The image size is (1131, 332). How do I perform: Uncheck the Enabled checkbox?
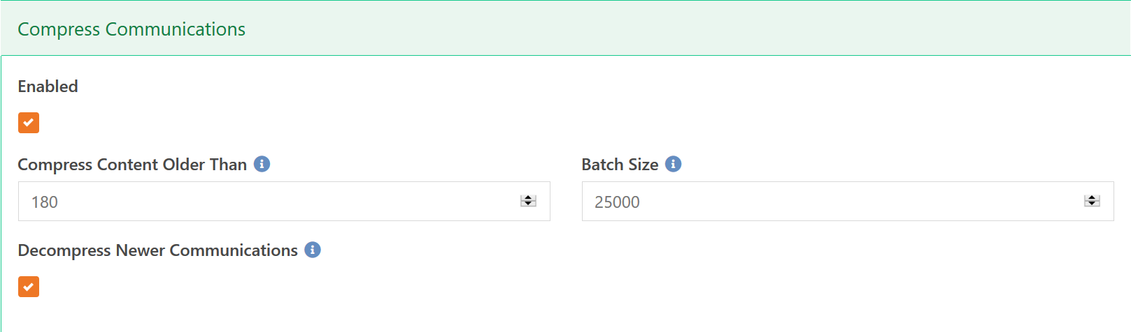click(29, 123)
